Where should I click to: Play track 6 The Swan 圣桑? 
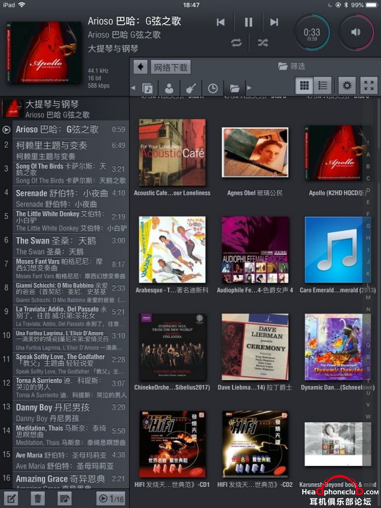pyautogui.click(x=64, y=245)
